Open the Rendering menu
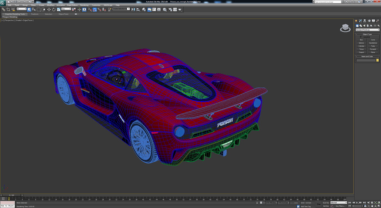The height and width of the screenshot is (208, 381). 84,5
